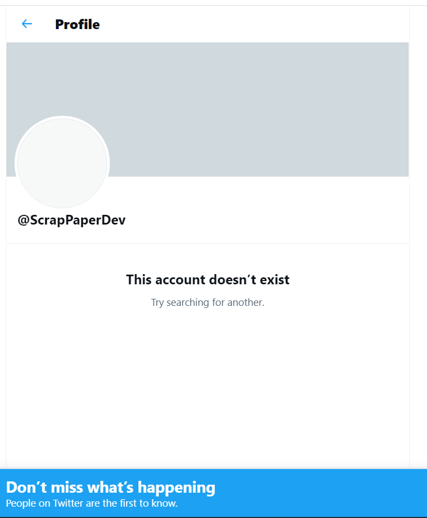Viewport: 427px width, 518px height.
Task: Click "Don't miss what's happening" headline
Action: (110, 487)
